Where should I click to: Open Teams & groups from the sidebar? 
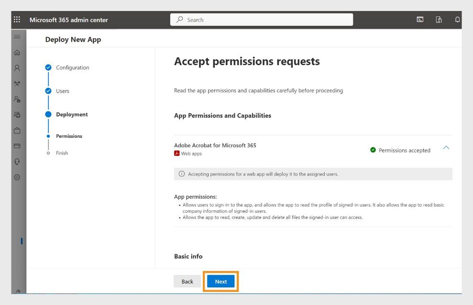click(17, 83)
